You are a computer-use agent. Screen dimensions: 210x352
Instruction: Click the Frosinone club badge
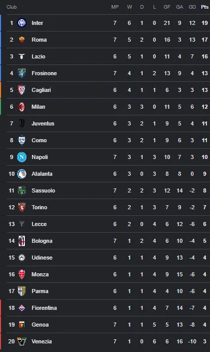click(22, 73)
